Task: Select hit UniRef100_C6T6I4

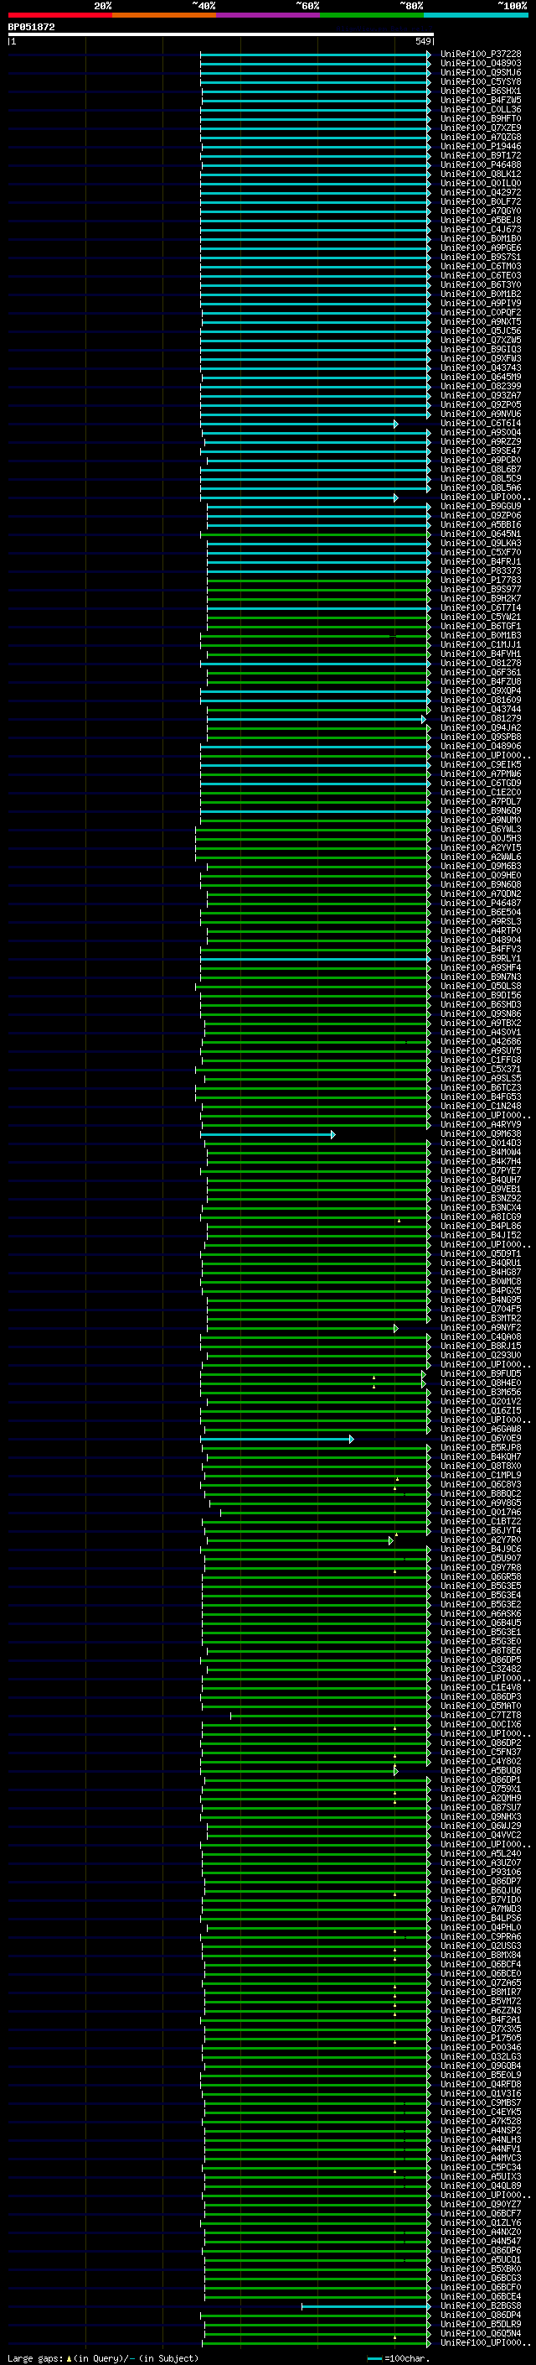Action: point(481,425)
